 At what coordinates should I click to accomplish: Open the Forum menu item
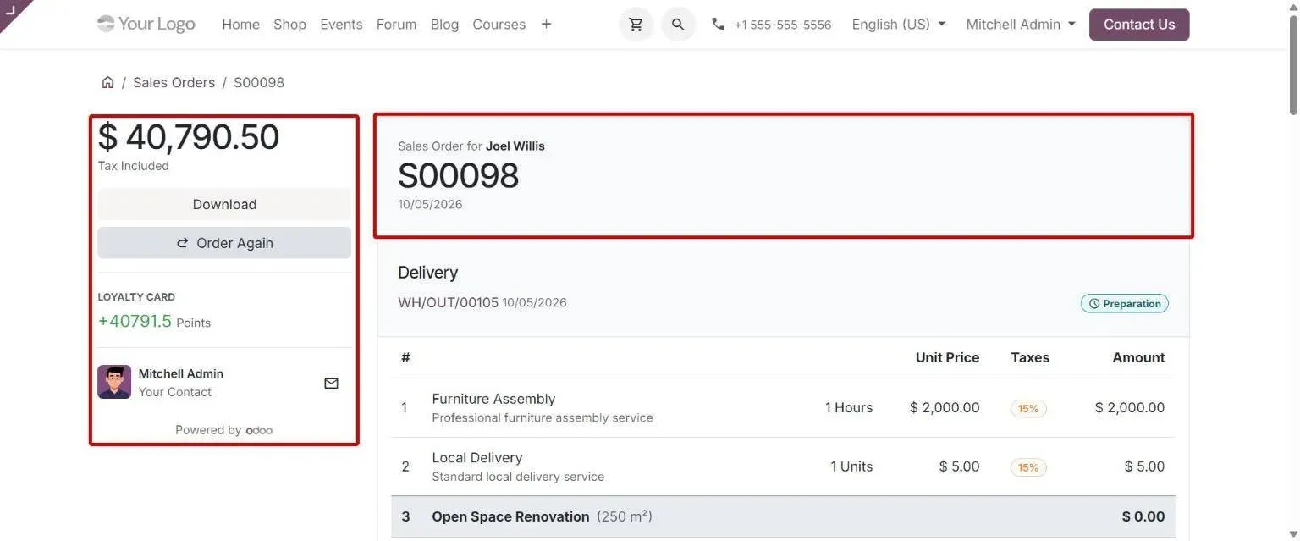click(x=396, y=25)
